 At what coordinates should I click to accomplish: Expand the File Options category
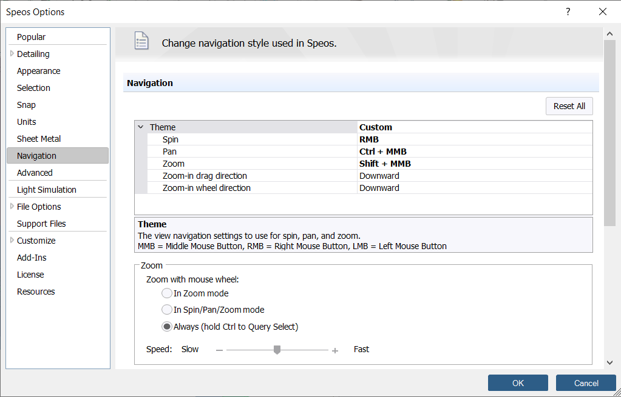pos(12,207)
